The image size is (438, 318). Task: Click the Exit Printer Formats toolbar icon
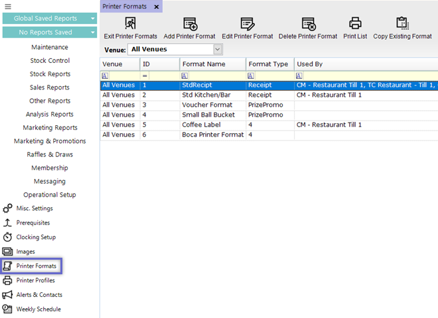[x=130, y=25]
